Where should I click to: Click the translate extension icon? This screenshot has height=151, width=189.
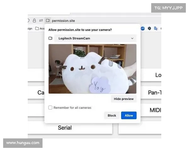tap(156, 28)
